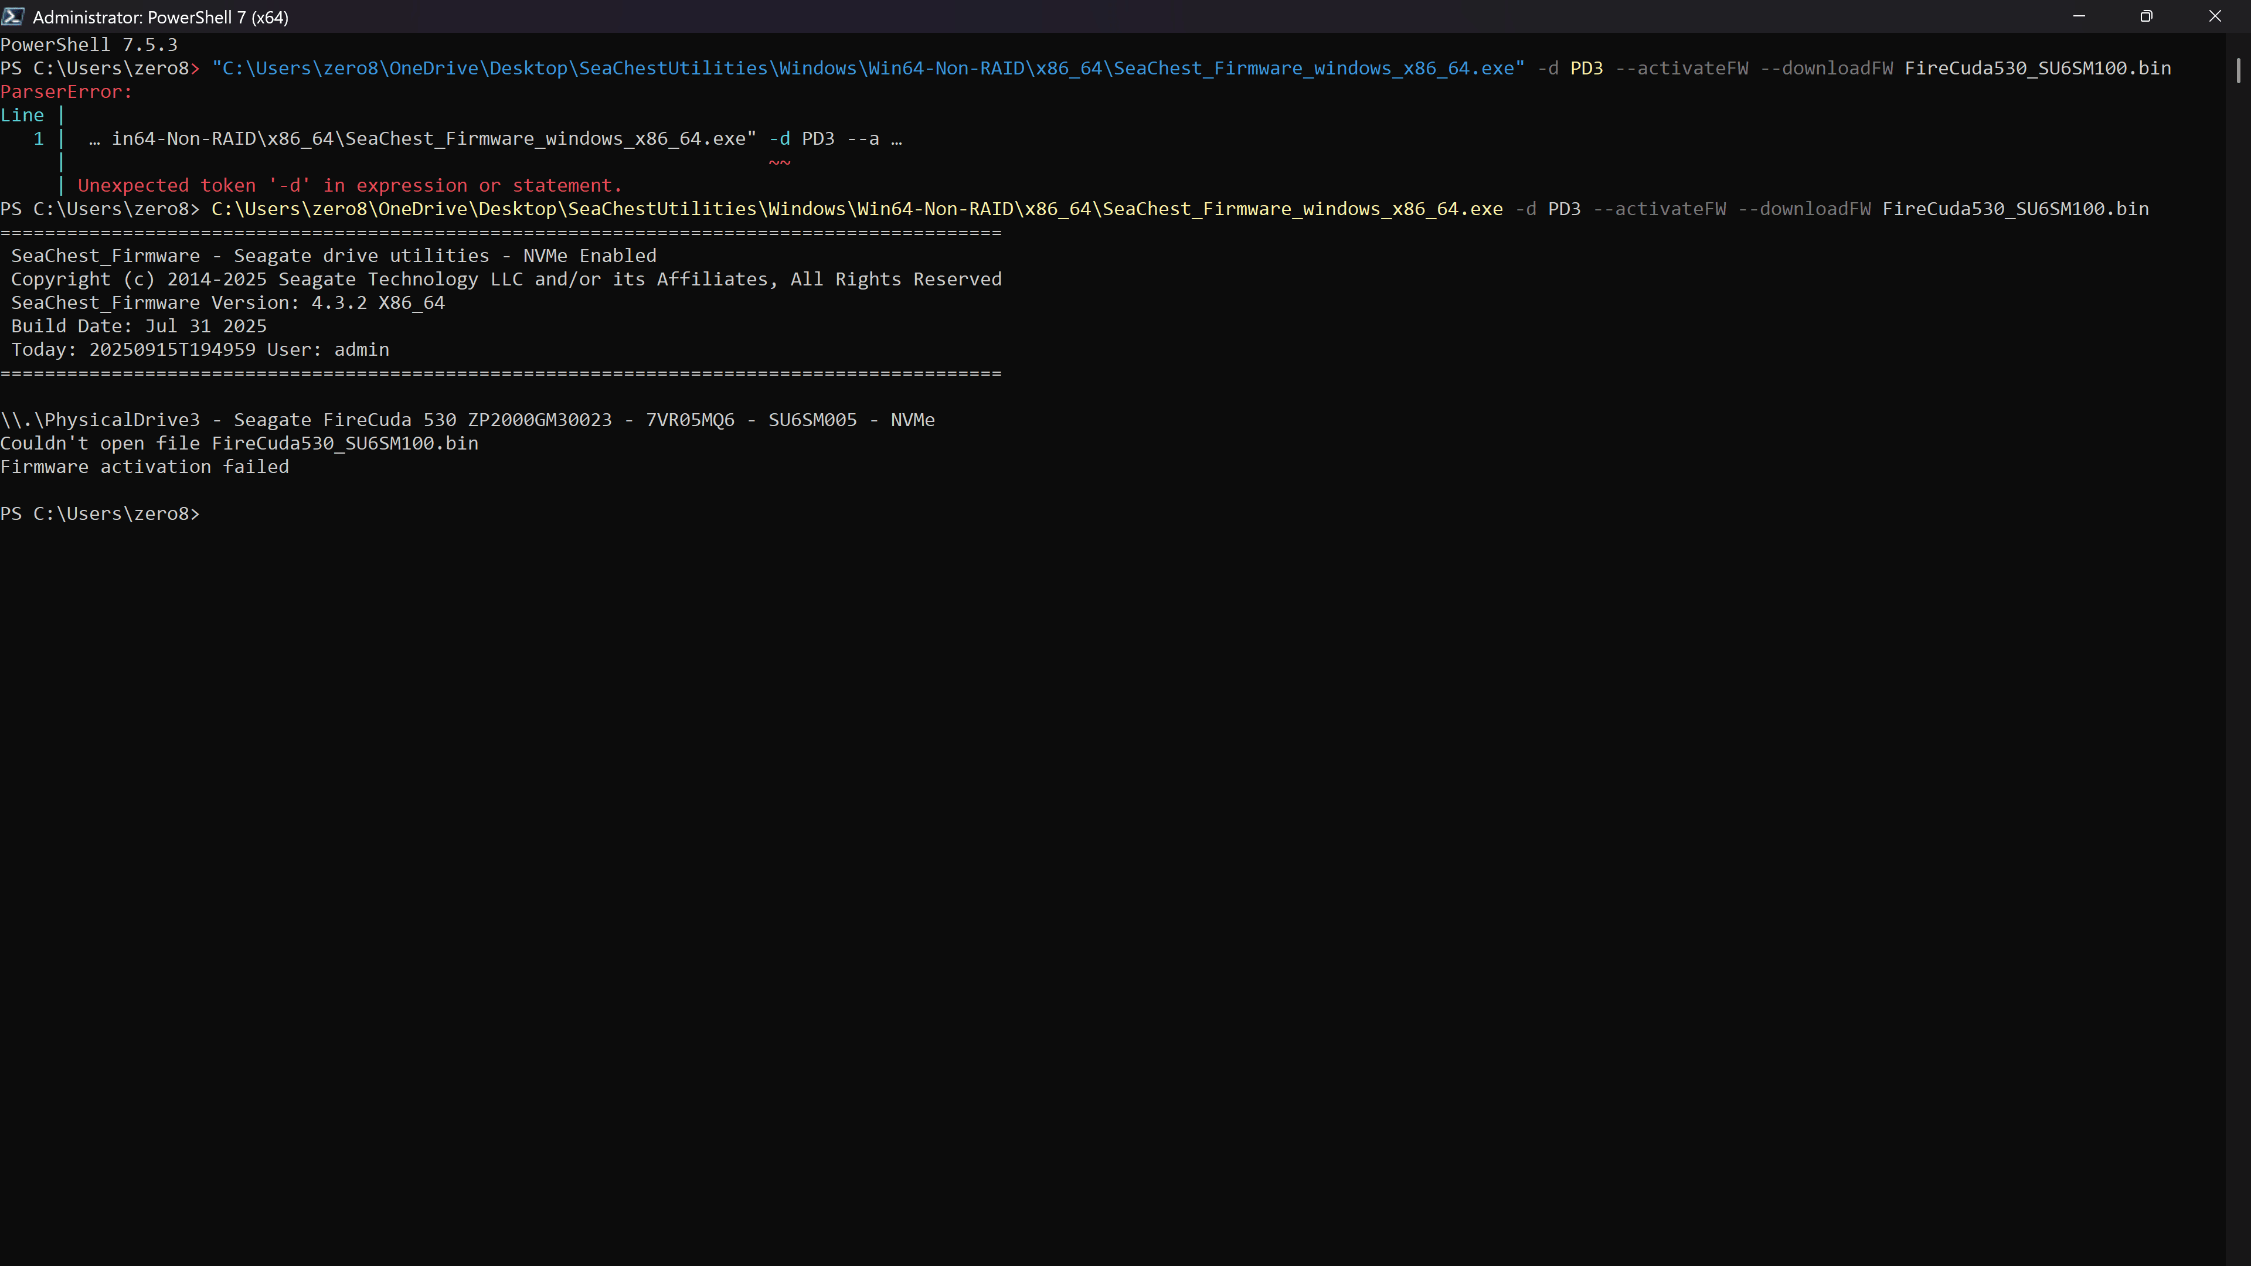Click the quoted blue exe path in first command
Viewport: 2251px width, 1266px height.
[868, 68]
